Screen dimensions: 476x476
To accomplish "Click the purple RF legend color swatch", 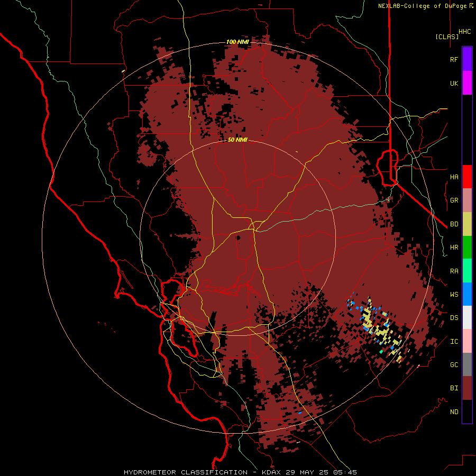I will [x=467, y=59].
